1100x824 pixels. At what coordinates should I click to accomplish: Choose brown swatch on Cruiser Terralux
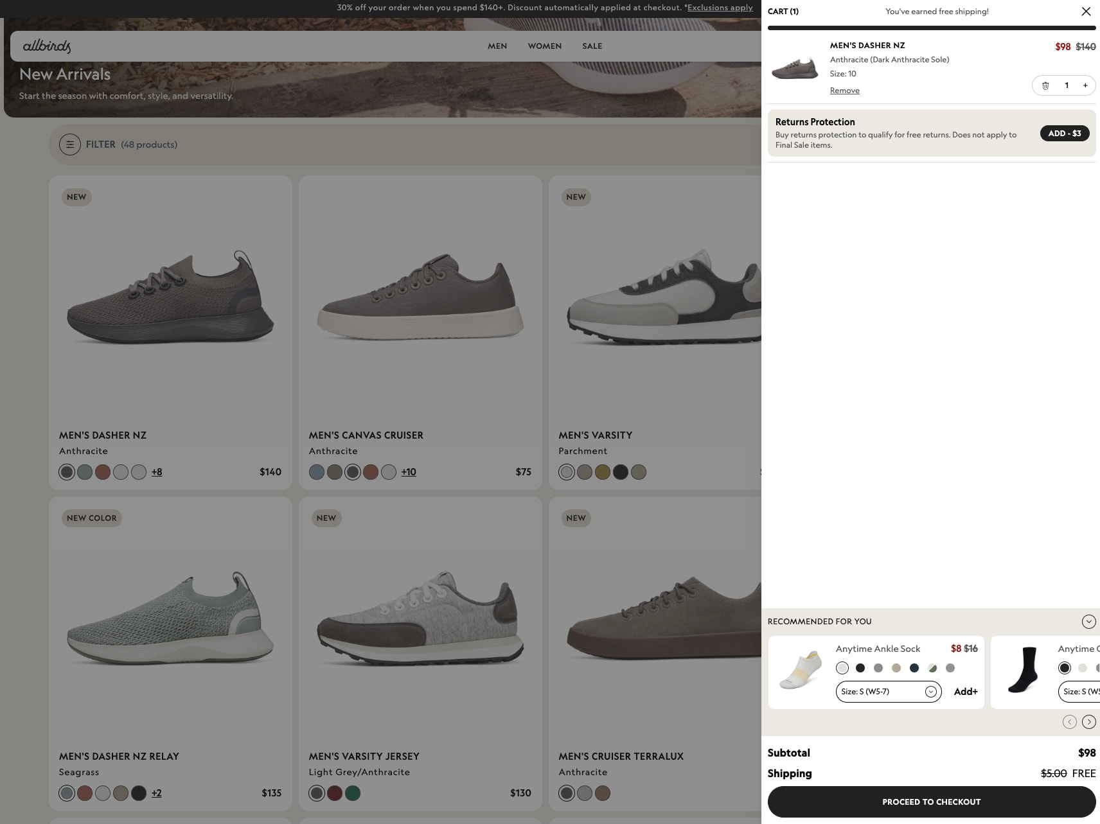pyautogui.click(x=603, y=793)
